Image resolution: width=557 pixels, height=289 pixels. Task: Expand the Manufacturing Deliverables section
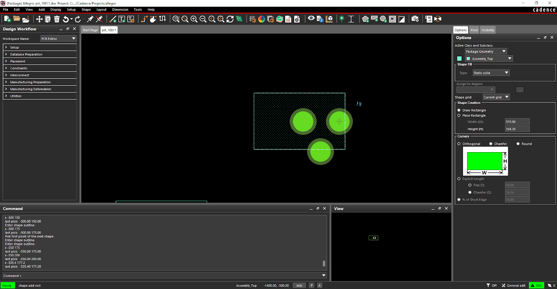click(x=40, y=89)
